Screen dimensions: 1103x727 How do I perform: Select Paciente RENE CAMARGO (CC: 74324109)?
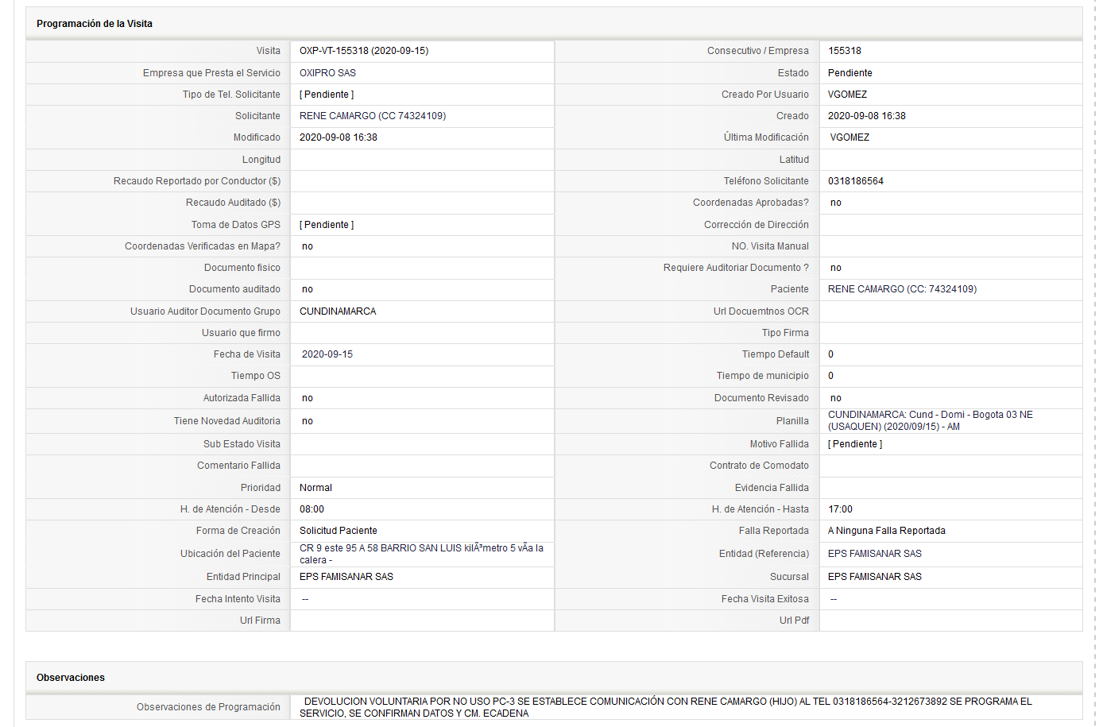[x=903, y=289]
